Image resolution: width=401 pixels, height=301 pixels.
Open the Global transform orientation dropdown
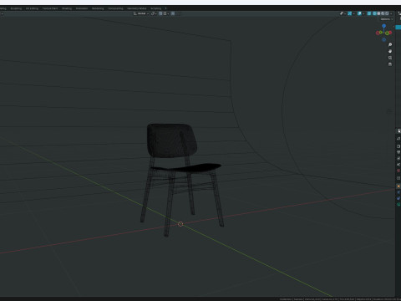141,13
